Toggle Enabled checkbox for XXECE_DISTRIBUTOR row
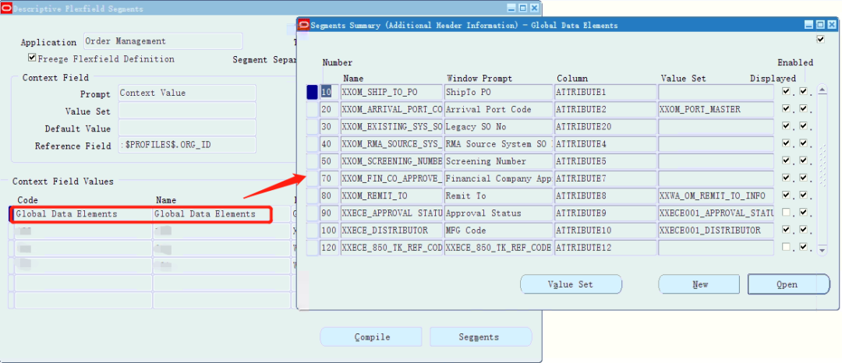The image size is (842, 363). pyautogui.click(x=803, y=230)
